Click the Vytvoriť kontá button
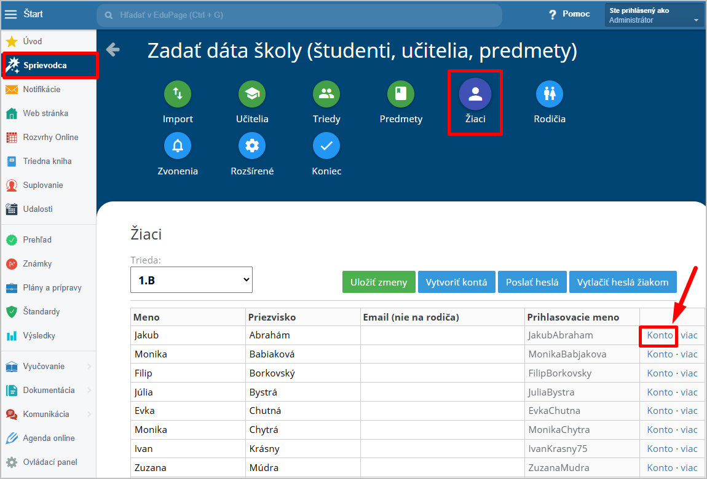The width and height of the screenshot is (707, 479). pyautogui.click(x=456, y=282)
